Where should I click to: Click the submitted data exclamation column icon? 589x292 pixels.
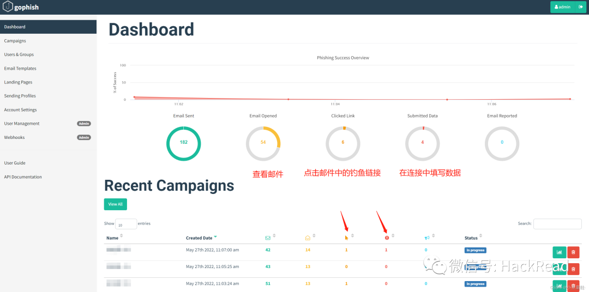pos(387,238)
